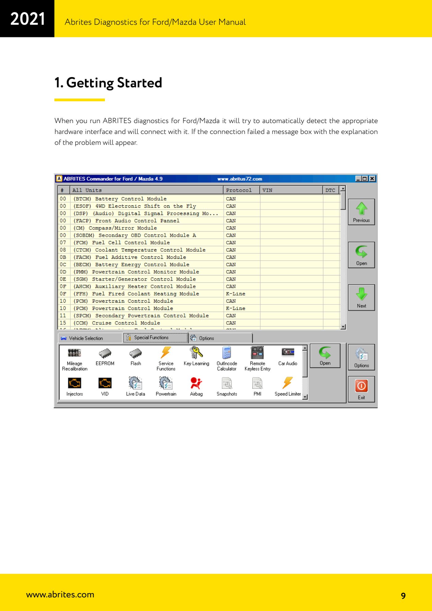
Task: Launch Key Learning function
Action: [x=196, y=356]
